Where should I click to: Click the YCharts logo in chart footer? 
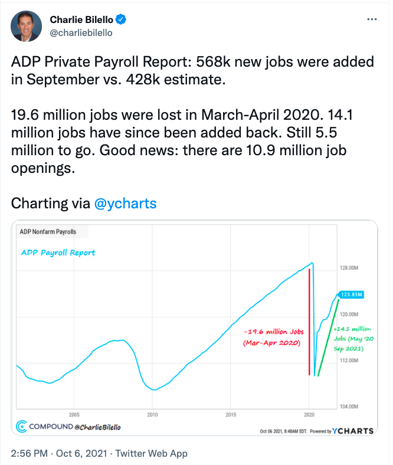coord(353,431)
